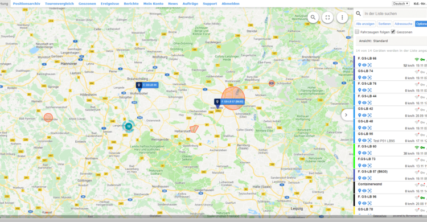Image resolution: width=427 pixels, height=222 pixels.
Task: Open the map three-dot options menu
Action: pyautogui.click(x=342, y=18)
